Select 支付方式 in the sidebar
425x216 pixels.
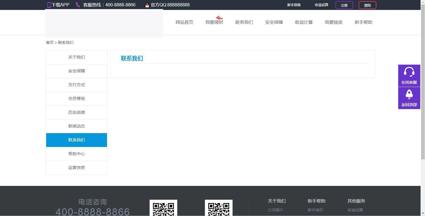point(76,85)
